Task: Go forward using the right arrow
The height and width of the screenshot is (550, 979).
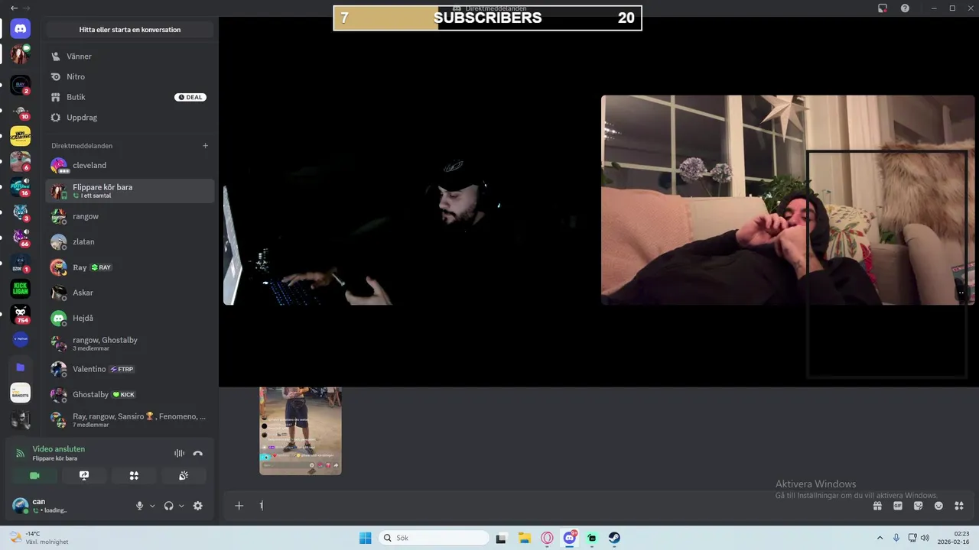Action: 28,8
